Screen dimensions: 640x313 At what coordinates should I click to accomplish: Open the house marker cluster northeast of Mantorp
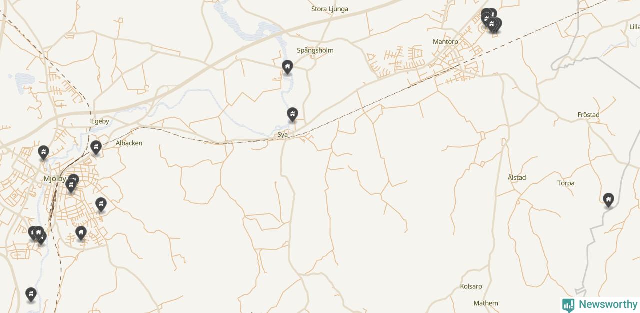pos(491,21)
